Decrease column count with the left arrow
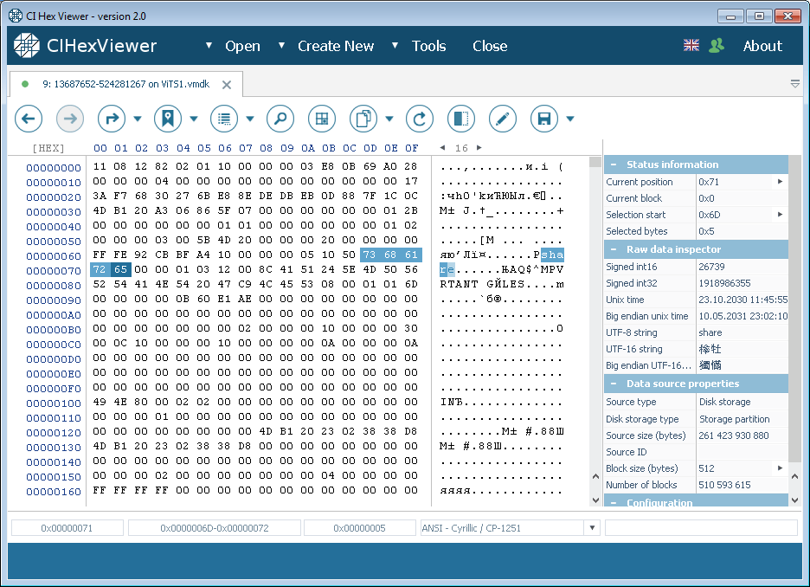The height and width of the screenshot is (587, 810). [x=442, y=147]
